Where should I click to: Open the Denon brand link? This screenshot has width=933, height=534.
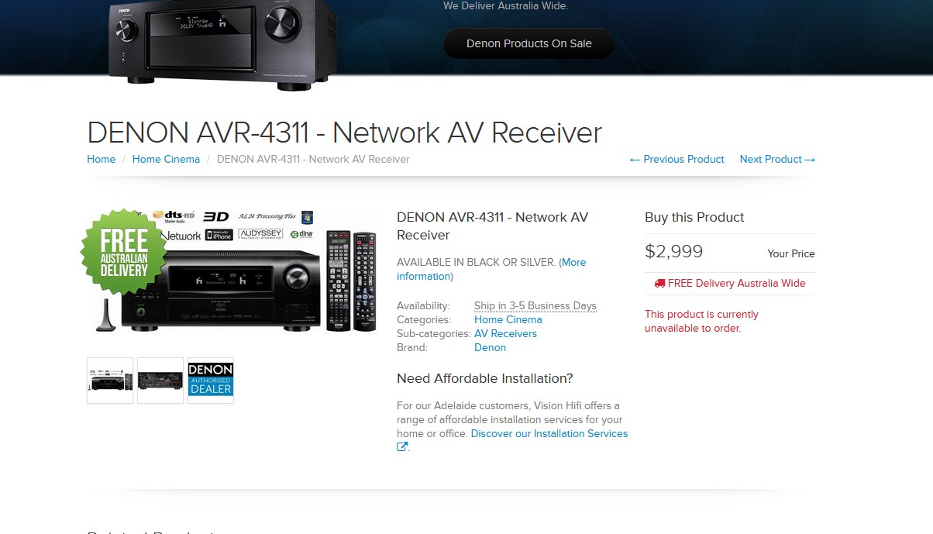pos(490,347)
